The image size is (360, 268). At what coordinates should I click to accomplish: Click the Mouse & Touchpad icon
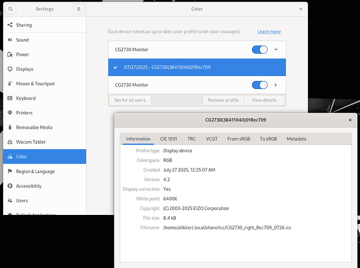click(10, 84)
